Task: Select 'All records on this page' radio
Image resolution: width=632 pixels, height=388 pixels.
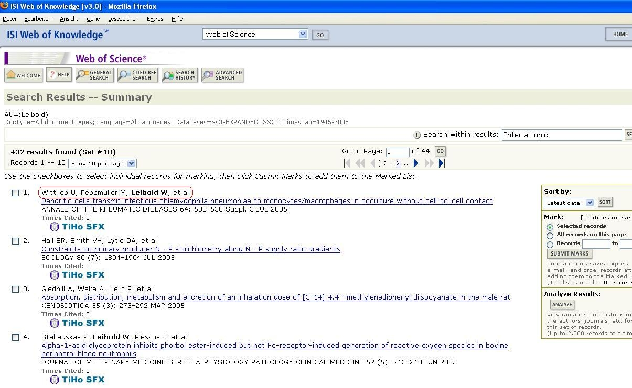Action: [550, 235]
